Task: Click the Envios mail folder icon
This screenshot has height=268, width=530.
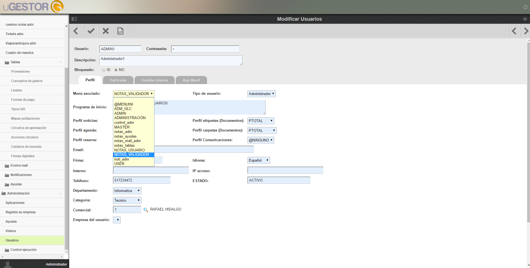Action: pyautogui.click(x=7, y=166)
